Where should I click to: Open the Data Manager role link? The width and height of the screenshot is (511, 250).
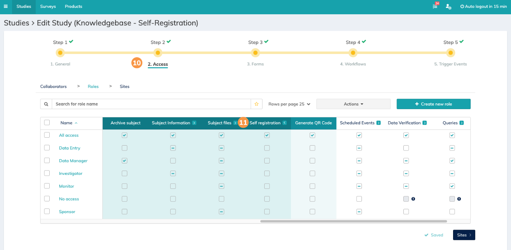click(73, 161)
